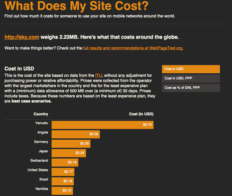Click the Namibia $0.15 bar

point(62,191)
